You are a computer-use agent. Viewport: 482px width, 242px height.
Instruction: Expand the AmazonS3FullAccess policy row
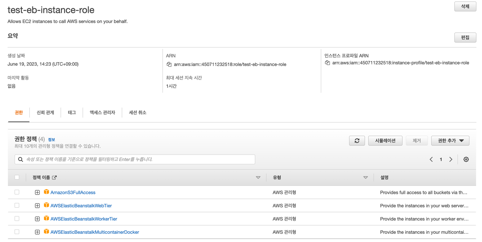click(x=37, y=192)
